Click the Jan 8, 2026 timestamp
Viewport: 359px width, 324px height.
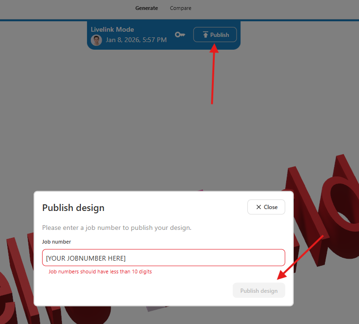point(136,40)
